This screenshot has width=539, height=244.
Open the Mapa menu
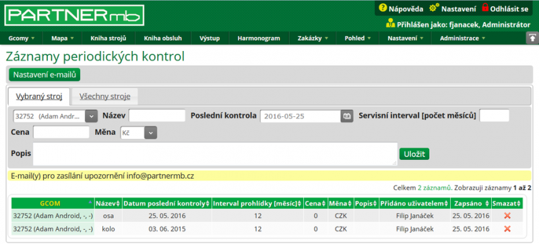(x=62, y=38)
